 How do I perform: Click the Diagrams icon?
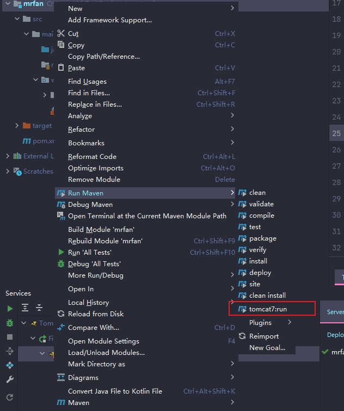61,377
